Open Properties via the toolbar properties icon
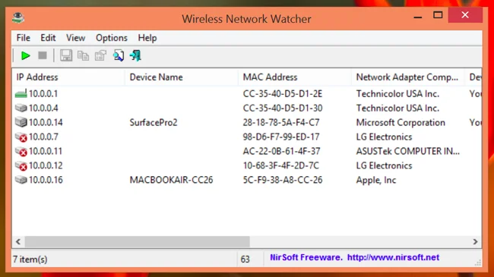Viewport: 494px width, 277px height. [100, 55]
